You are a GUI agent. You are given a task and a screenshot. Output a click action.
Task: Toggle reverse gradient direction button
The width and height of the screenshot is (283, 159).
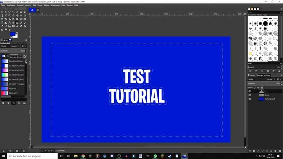(8, 56)
